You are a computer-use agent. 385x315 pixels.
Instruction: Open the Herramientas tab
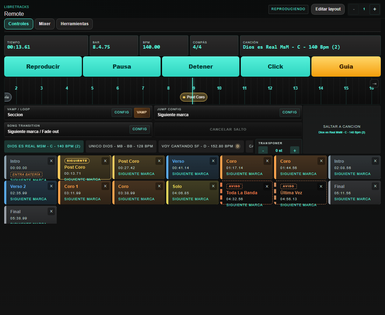(75, 24)
